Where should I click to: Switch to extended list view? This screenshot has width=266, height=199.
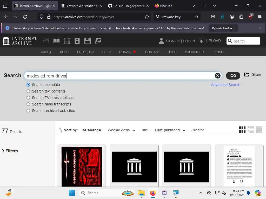point(251,130)
